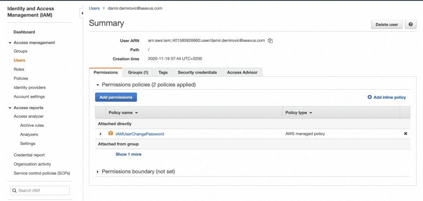
Task: Click the User ARN value text
Action: 207,41
